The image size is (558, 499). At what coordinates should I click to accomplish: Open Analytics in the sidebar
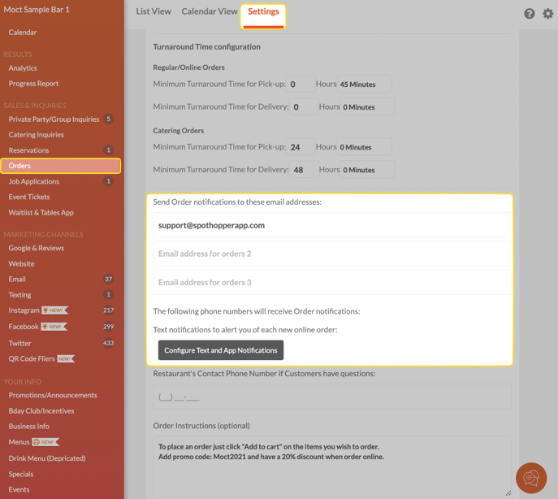[x=23, y=68]
